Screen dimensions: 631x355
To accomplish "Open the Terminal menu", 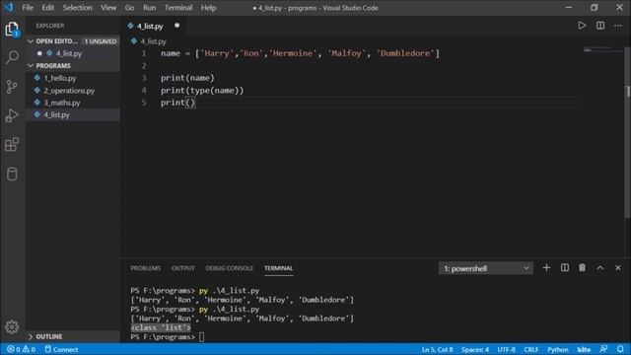I will (x=178, y=8).
